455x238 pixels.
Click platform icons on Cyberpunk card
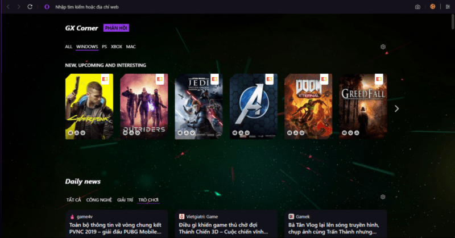pyautogui.click(x=77, y=133)
